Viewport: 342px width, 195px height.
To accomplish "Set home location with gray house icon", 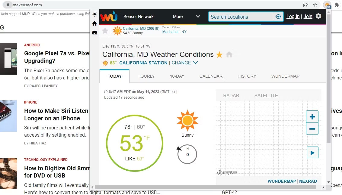I will click(x=229, y=54).
